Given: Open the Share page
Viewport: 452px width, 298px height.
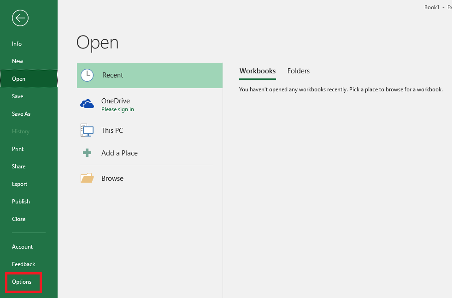Looking at the screenshot, I should (x=19, y=167).
